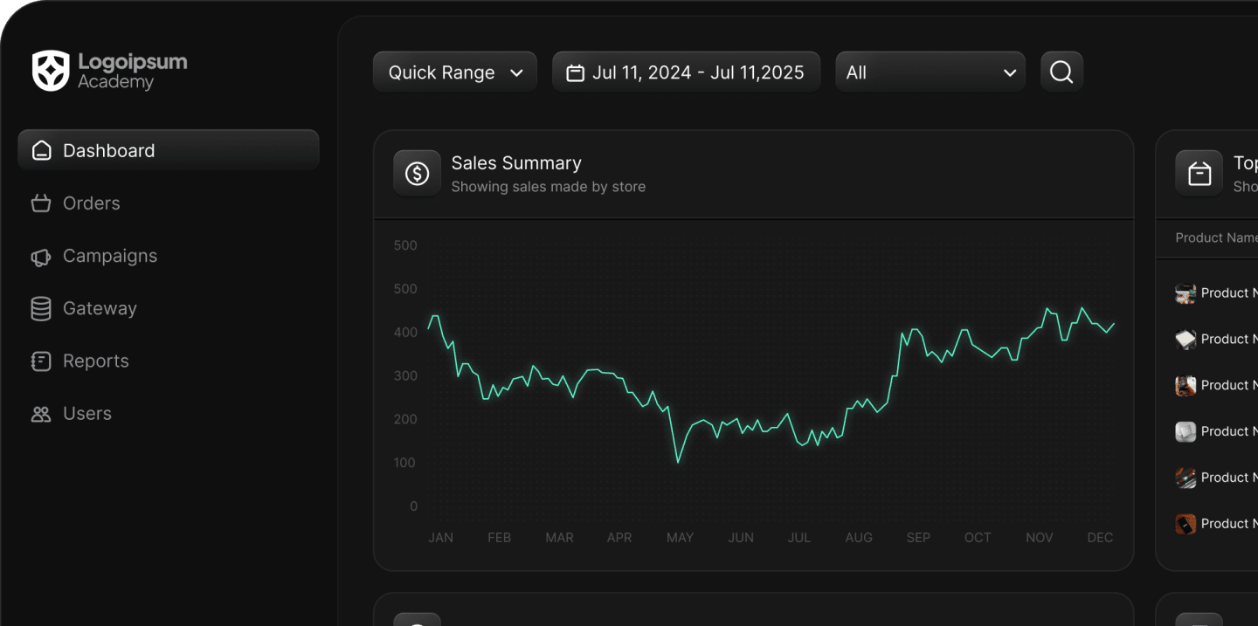This screenshot has width=1258, height=626.
Task: Open the Dashboard menu item
Action: pyautogui.click(x=169, y=150)
